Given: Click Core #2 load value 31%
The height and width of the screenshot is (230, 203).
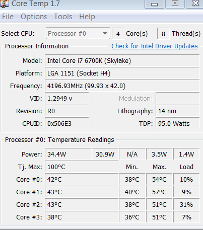Looking at the screenshot, I should (186, 204).
